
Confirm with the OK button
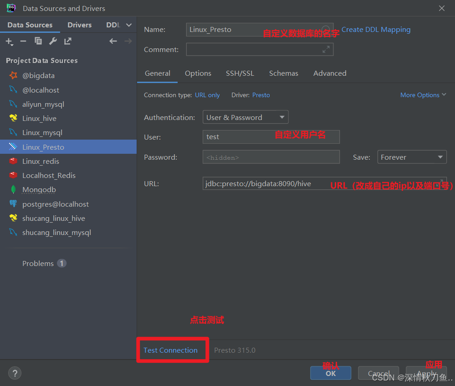click(331, 373)
